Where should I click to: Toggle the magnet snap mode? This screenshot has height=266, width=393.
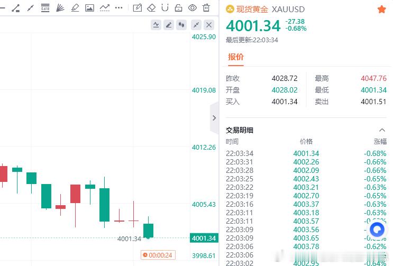pyautogui.click(x=165, y=8)
